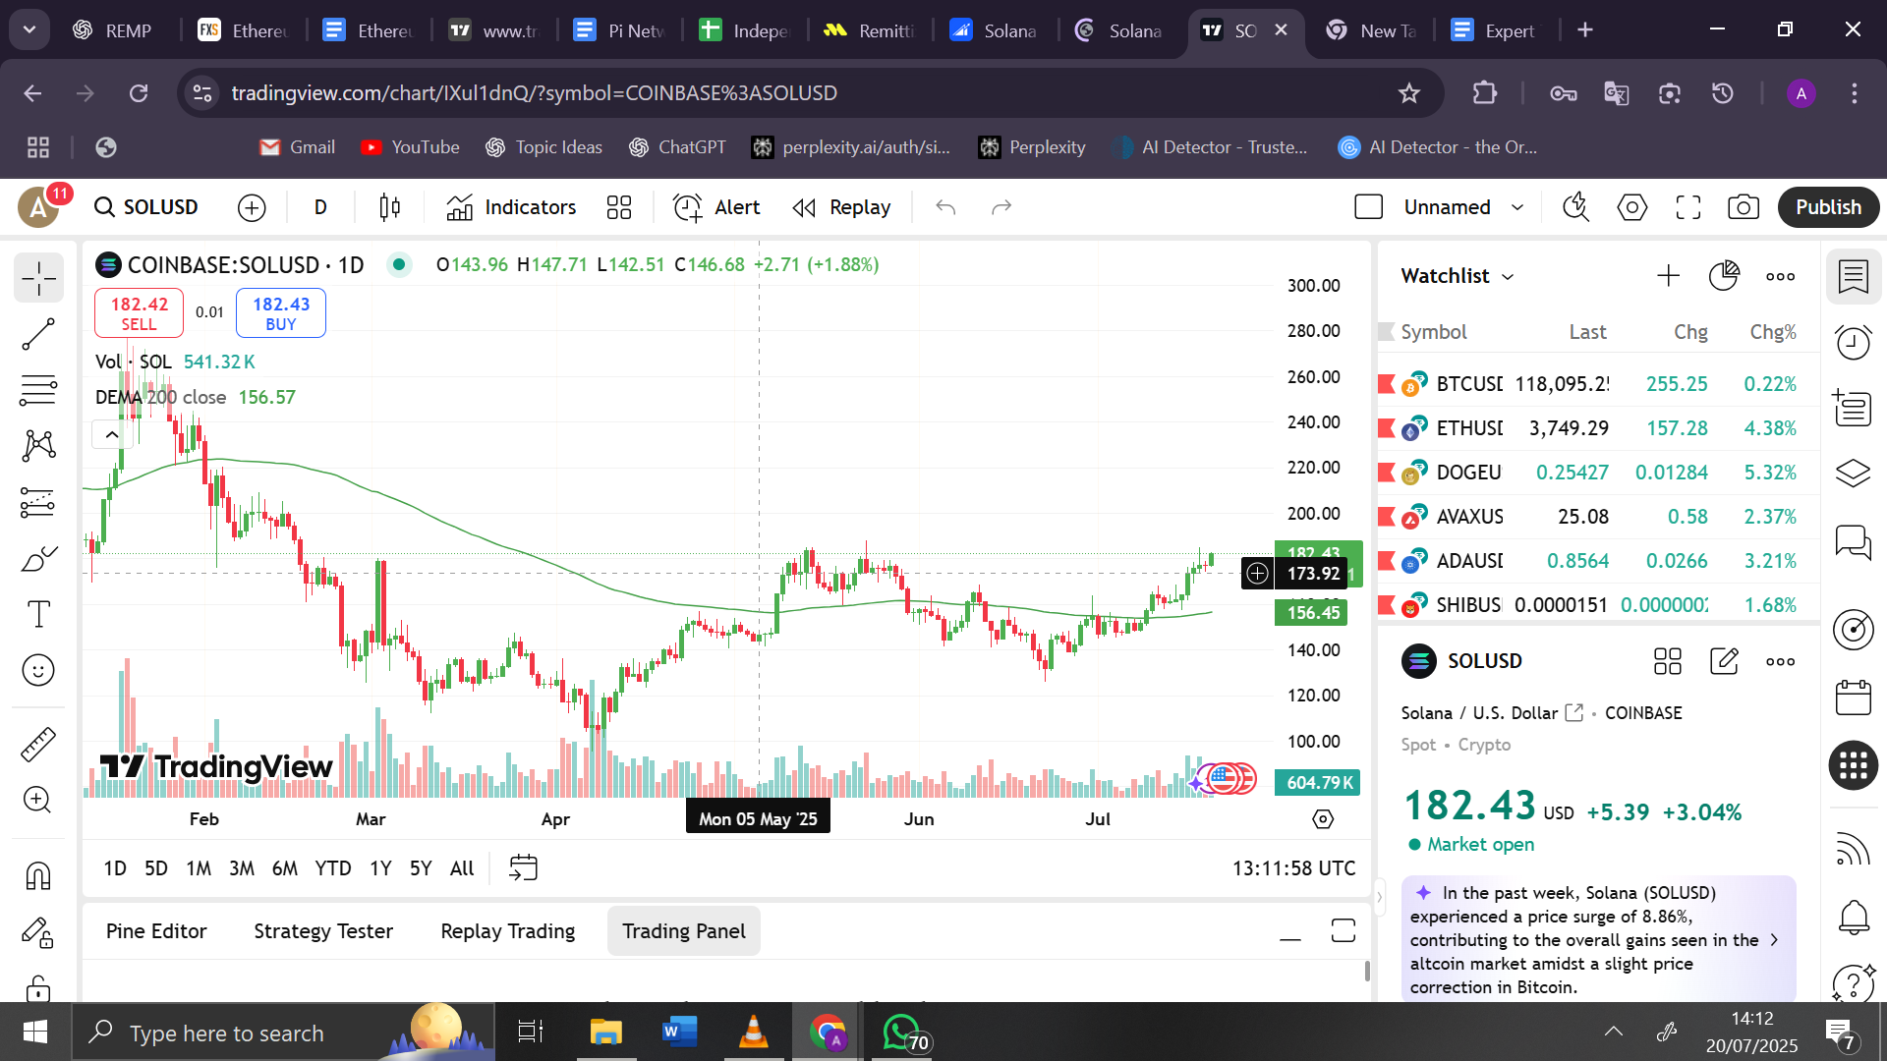The image size is (1887, 1061).
Task: Click the compare or add symbol button
Action: pyautogui.click(x=252, y=207)
